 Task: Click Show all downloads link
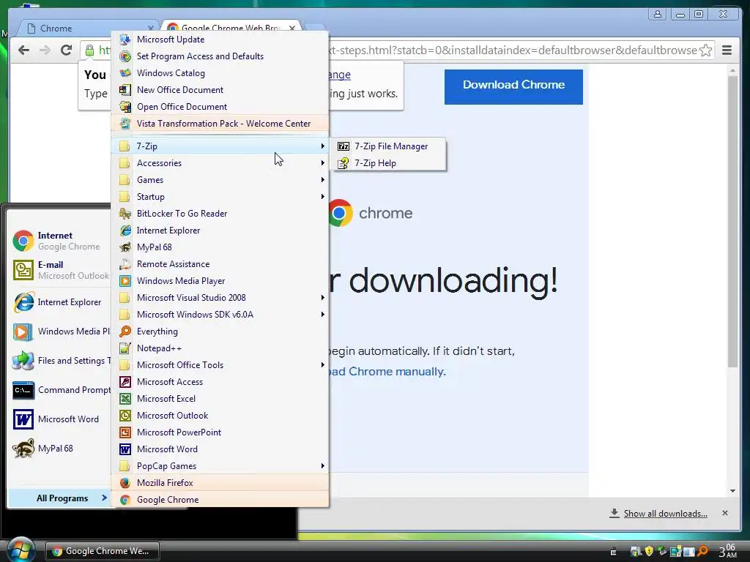pyautogui.click(x=665, y=513)
